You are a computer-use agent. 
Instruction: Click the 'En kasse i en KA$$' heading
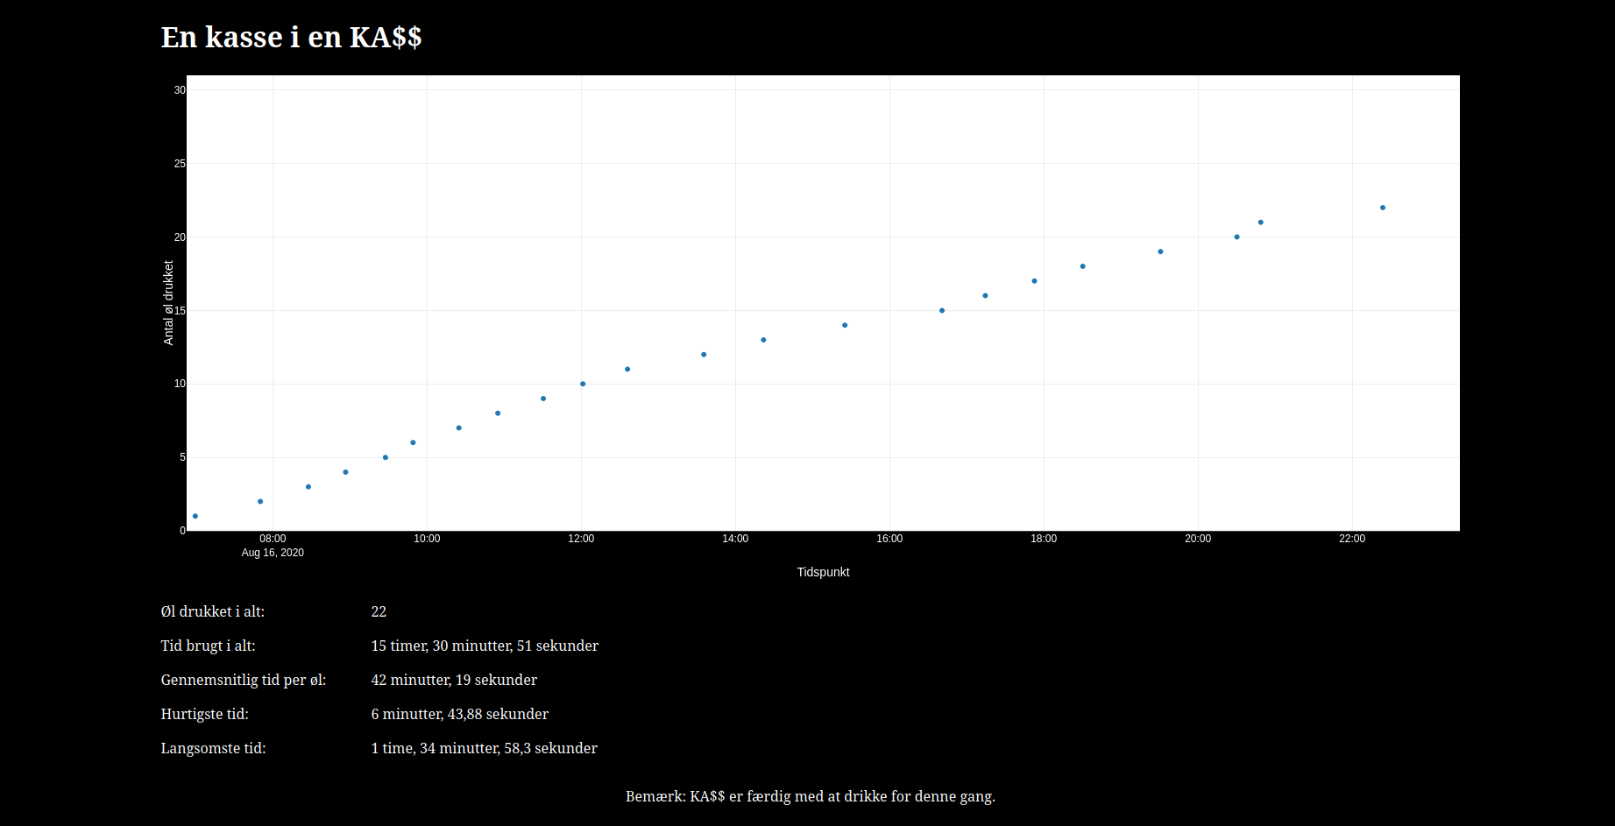[x=291, y=37]
